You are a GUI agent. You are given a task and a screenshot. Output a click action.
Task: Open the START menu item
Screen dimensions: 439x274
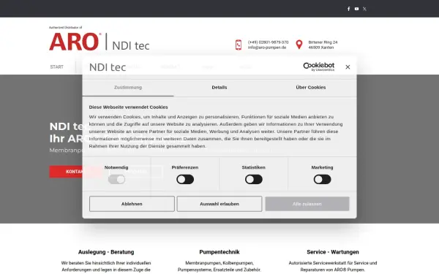click(57, 67)
